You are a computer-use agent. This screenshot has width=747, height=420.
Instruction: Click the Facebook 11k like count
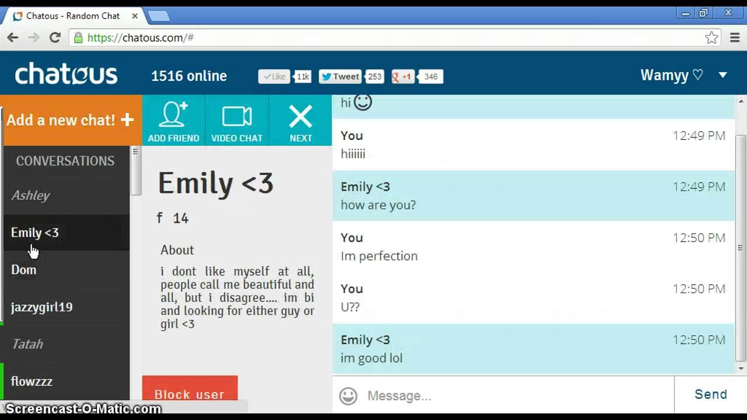tap(302, 76)
